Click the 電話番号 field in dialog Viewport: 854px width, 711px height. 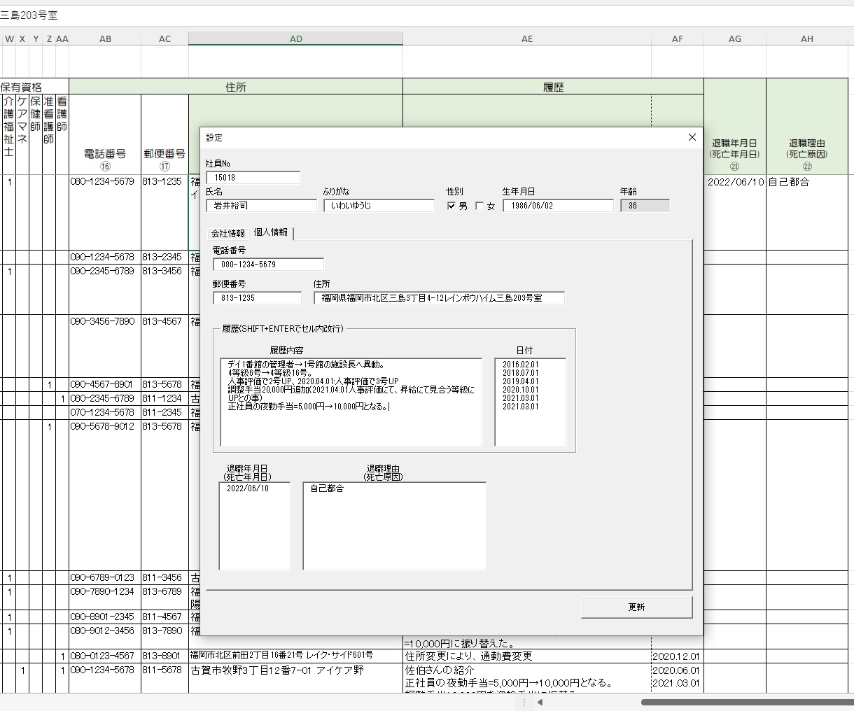pyautogui.click(x=268, y=265)
